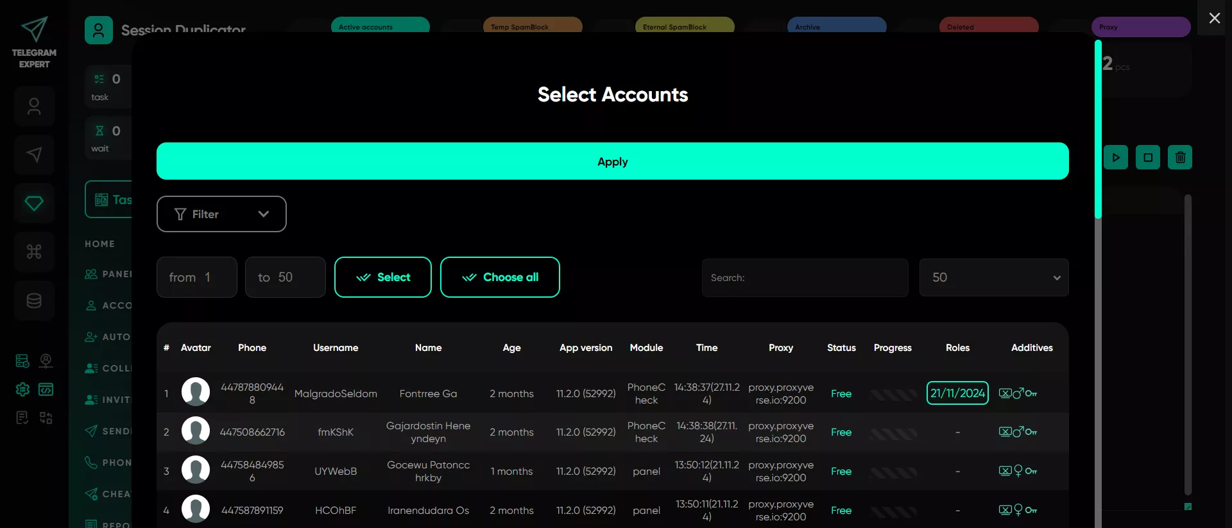
Task: Sort by the Status column header
Action: [841, 348]
